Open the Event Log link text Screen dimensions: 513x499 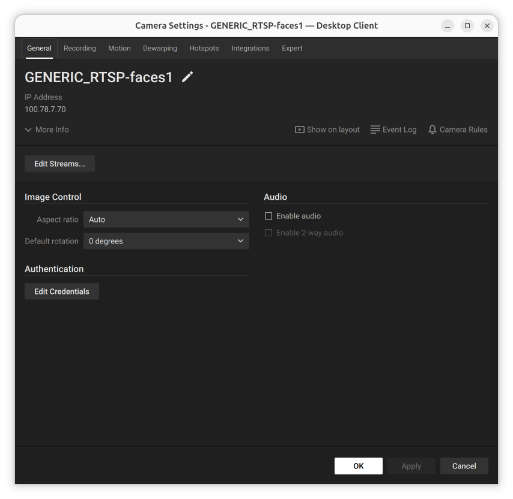[x=399, y=130]
